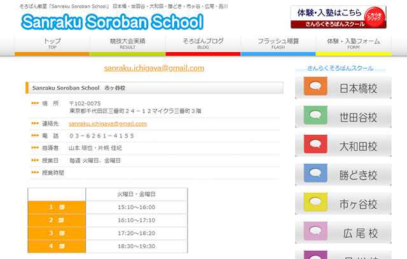407x259 pixels.
Task: Click orange speech bubble icon for 日本橋校
Action: 315,86
